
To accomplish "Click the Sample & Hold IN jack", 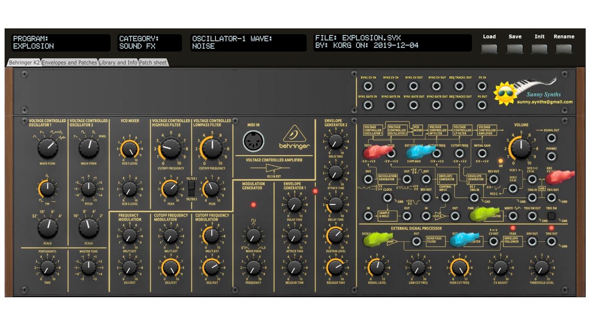I will pyautogui.click(x=368, y=216).
